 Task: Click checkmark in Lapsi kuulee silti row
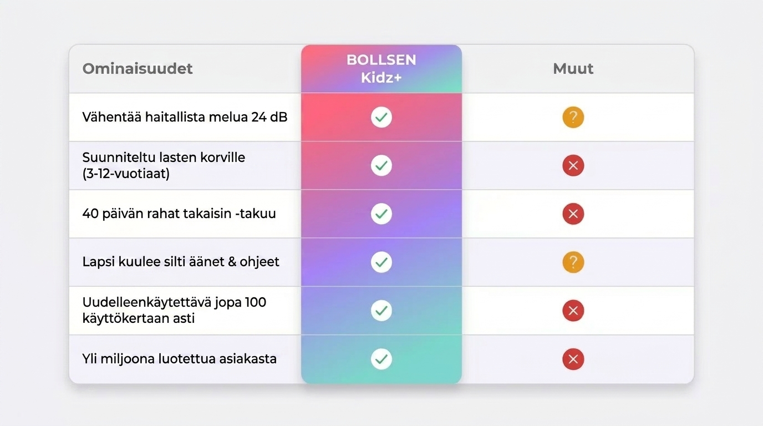coord(381,262)
